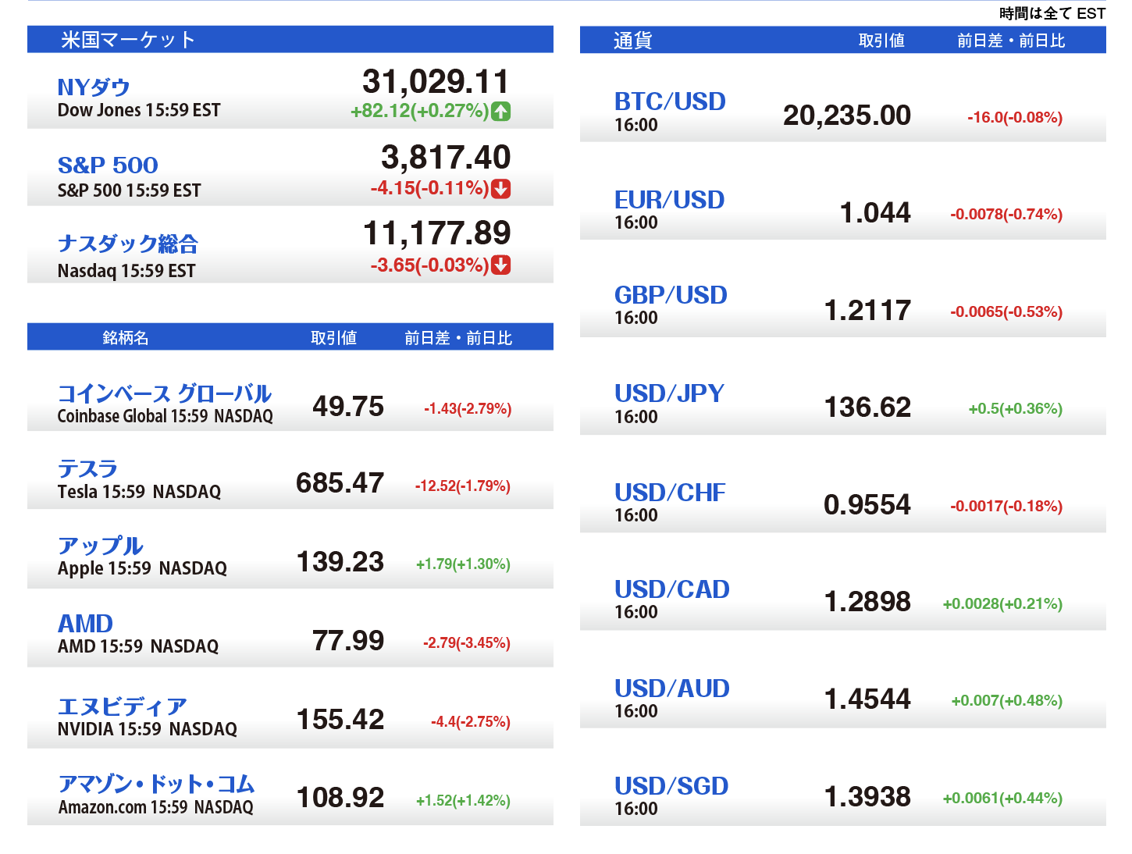This screenshot has width=1132, height=854.
Task: Select the エヌビディア stock link
Action: (123, 706)
